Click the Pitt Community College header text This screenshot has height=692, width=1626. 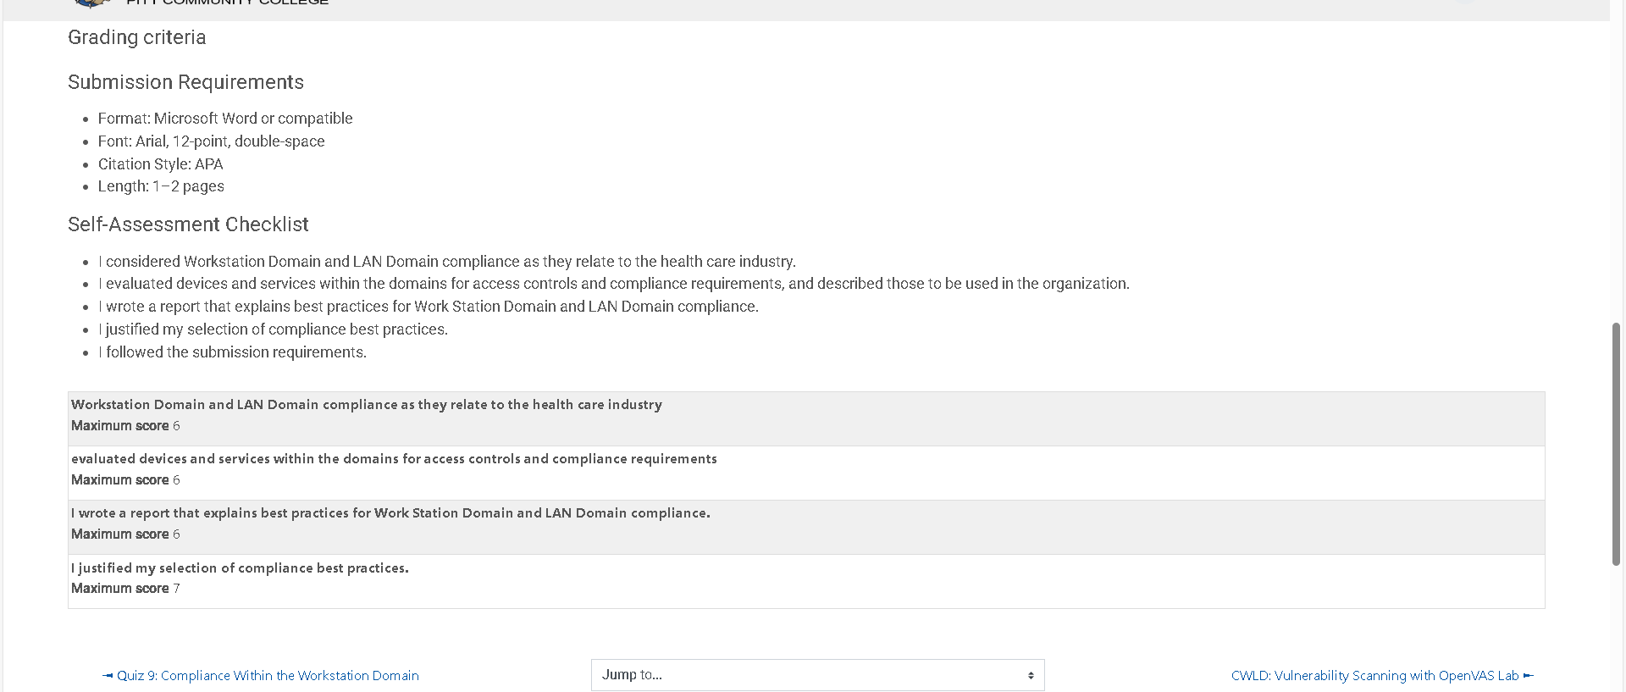point(227,3)
